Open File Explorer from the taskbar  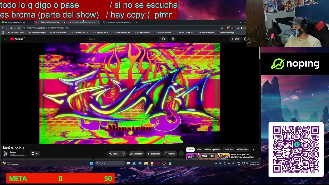[146, 163]
